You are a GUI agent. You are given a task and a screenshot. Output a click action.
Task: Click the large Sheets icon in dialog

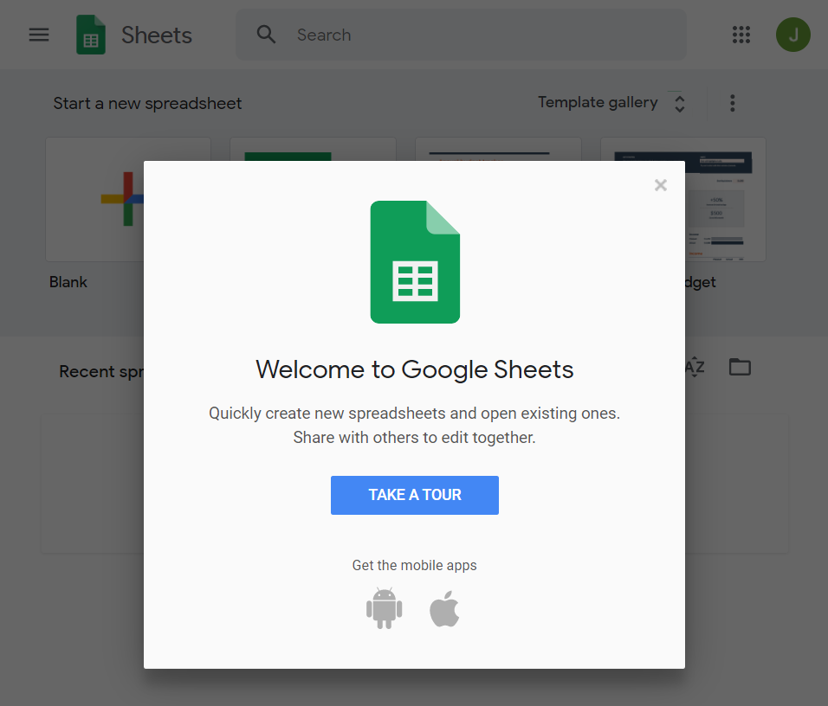(415, 262)
